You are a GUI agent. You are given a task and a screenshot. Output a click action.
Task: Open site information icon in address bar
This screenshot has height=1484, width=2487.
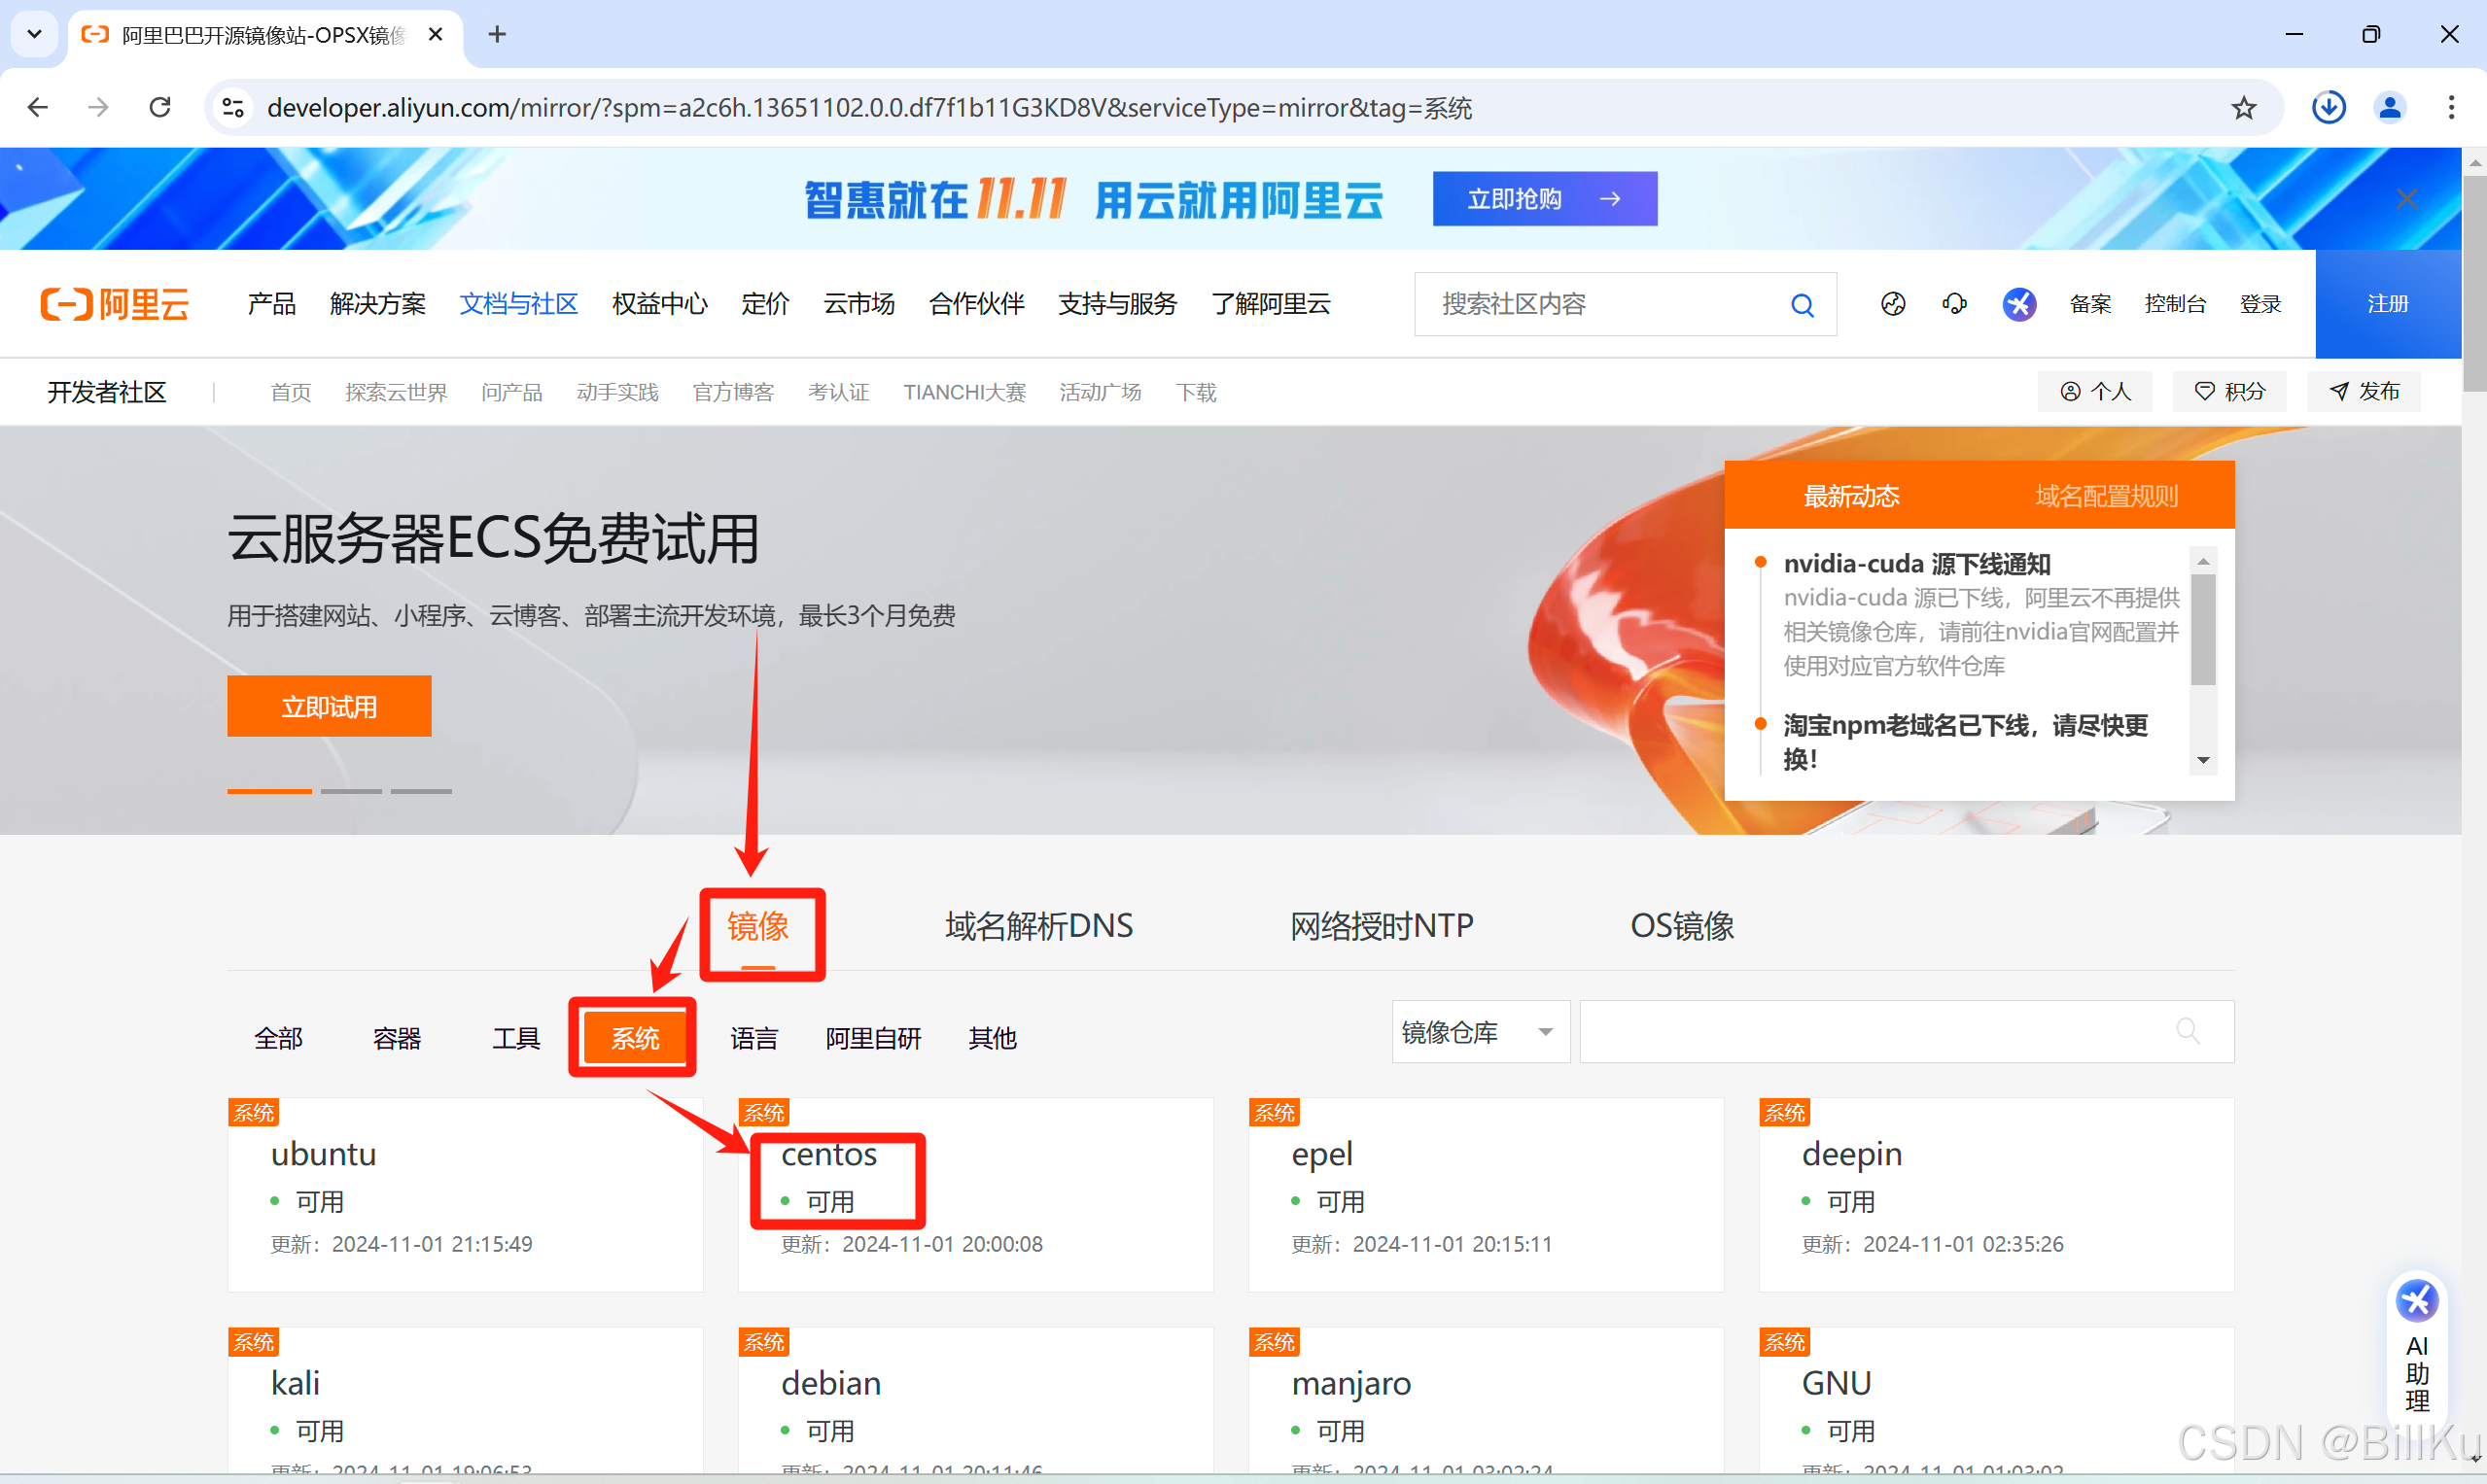tap(233, 107)
